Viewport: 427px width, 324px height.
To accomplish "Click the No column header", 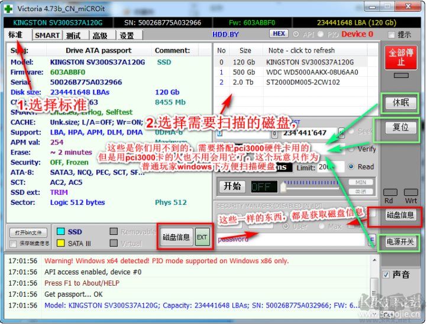I will tap(221, 51).
